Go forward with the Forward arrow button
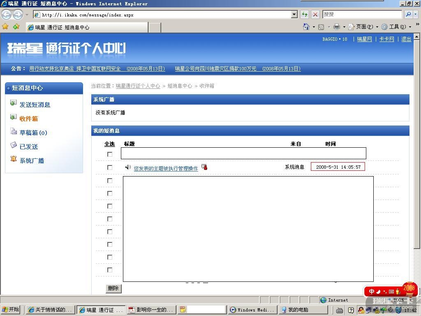421x316 pixels. 18,14
